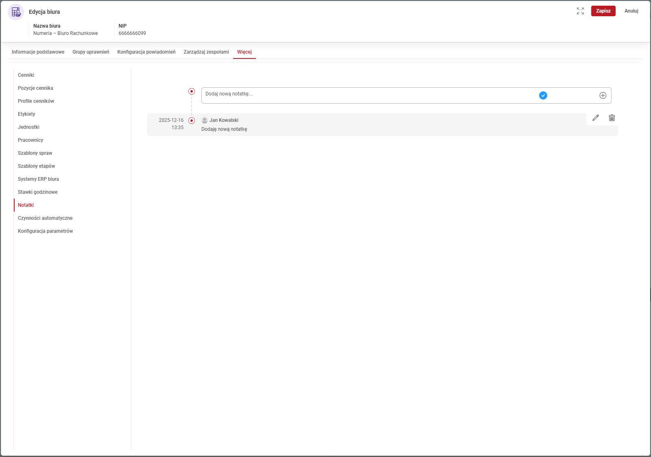Select Czynności automatyczne sidebar item
Viewport: 651px width, 457px height.
click(45, 218)
